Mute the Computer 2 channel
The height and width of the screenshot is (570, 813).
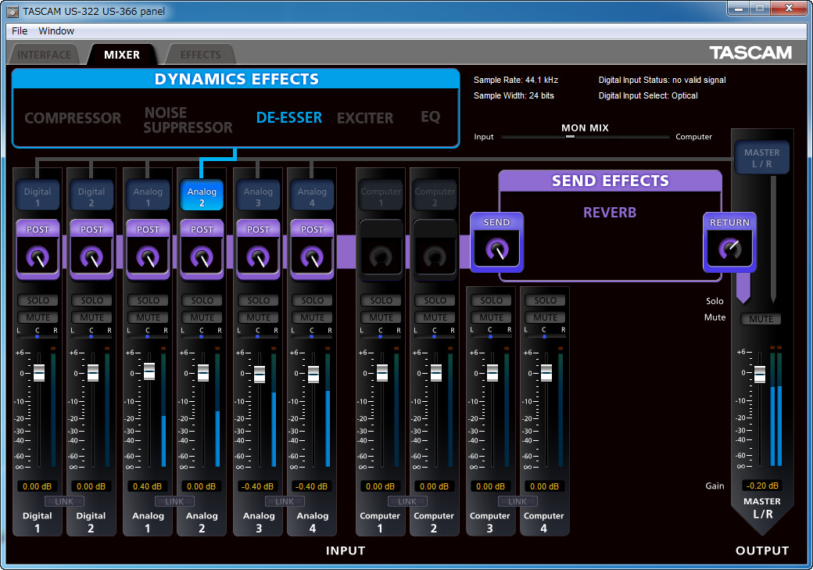[x=435, y=317]
